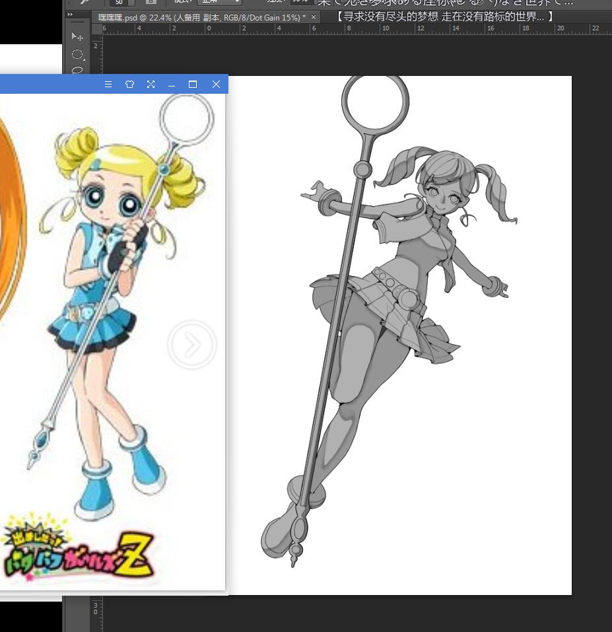612x632 pixels.
Task: Select the Elliptical Marquee tool
Action: tap(77, 54)
